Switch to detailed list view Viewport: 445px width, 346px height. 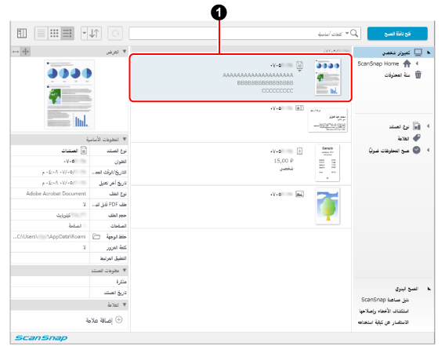67,33
